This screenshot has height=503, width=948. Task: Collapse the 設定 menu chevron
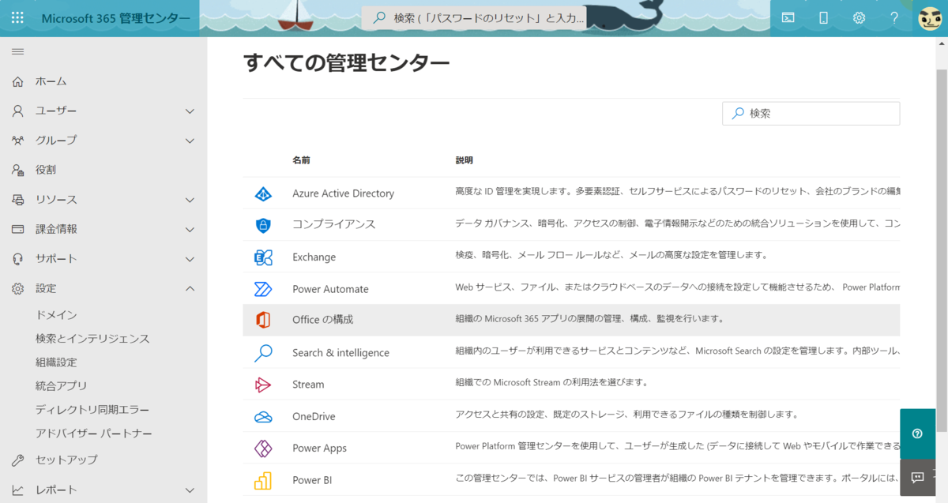(x=190, y=288)
